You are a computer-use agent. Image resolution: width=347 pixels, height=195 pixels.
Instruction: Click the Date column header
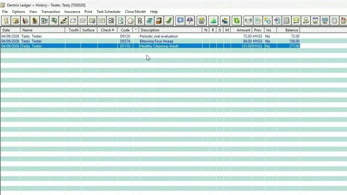(x=10, y=30)
